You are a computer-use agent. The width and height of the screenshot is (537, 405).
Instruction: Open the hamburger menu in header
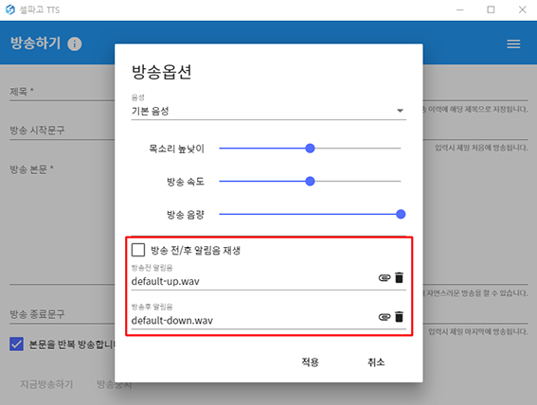click(513, 44)
